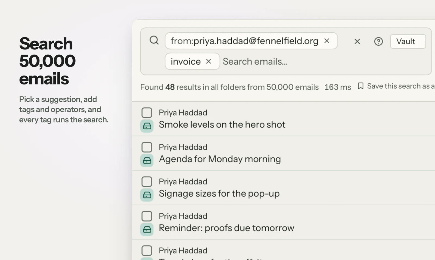Clear the entire search query
Image resolution: width=435 pixels, height=260 pixels.
click(357, 41)
